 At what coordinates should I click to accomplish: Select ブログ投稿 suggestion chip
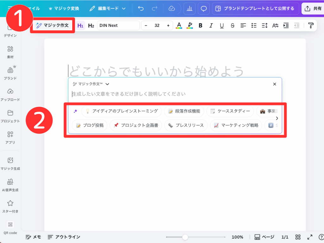pyautogui.click(x=90, y=125)
